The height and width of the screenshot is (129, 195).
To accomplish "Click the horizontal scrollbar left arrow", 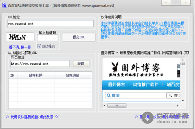I will click(x=105, y=106).
